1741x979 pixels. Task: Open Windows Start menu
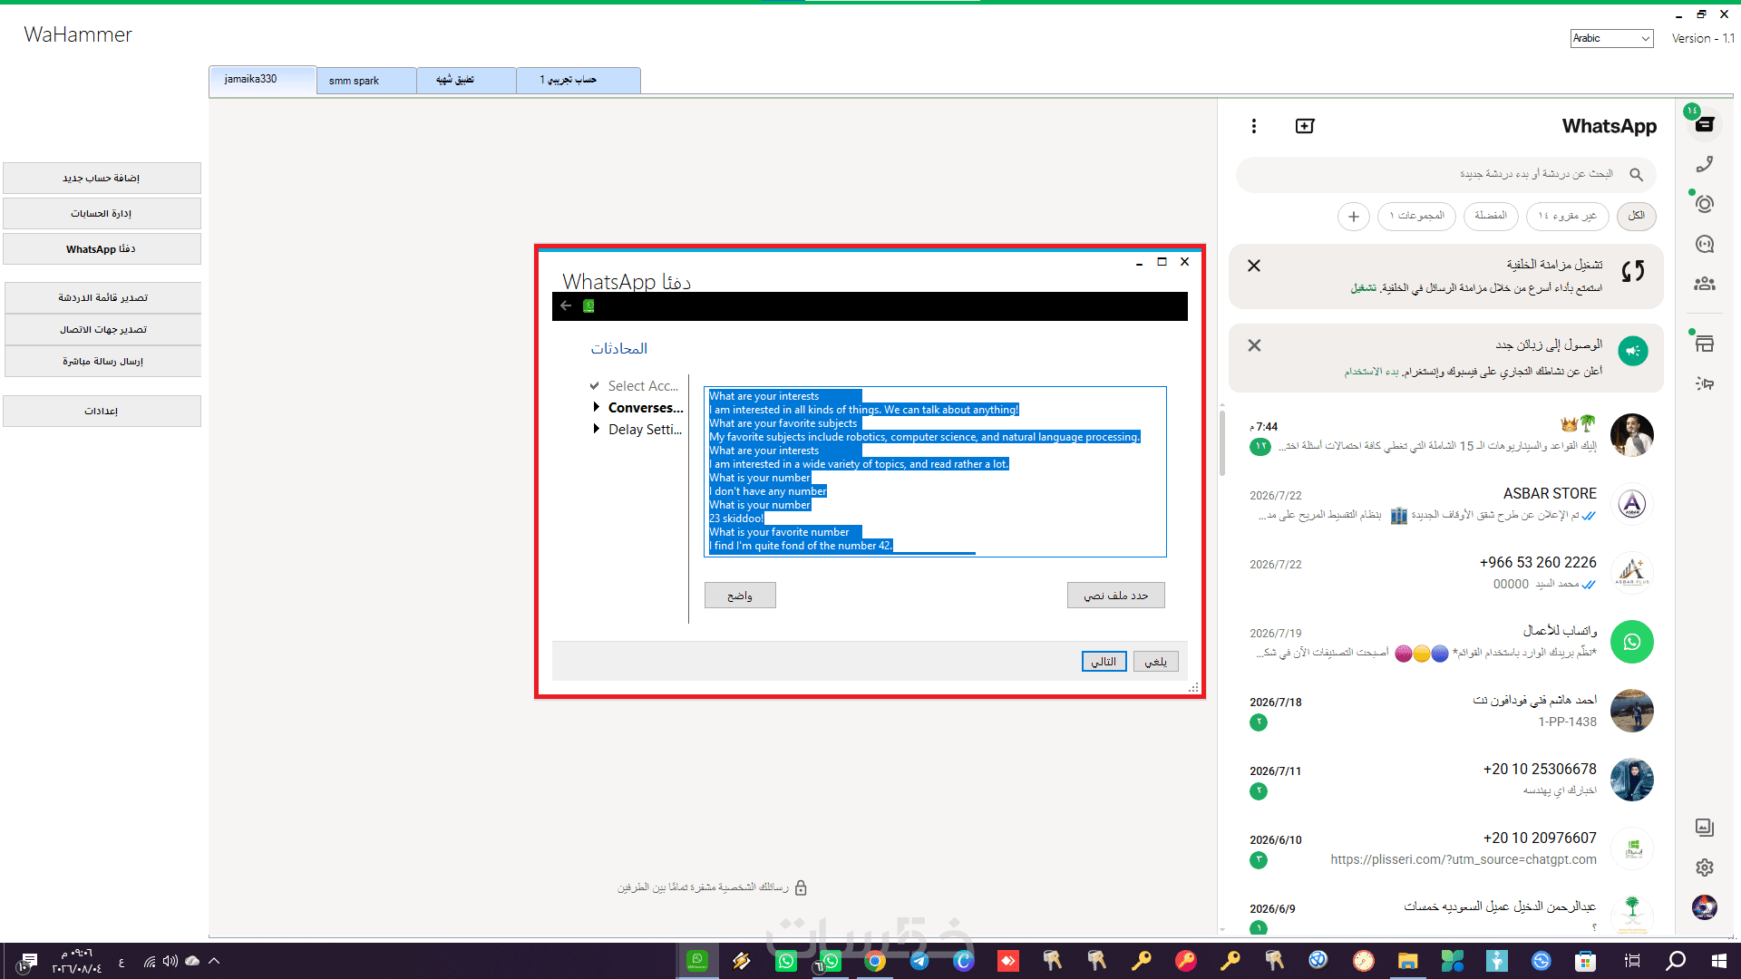point(1718,961)
